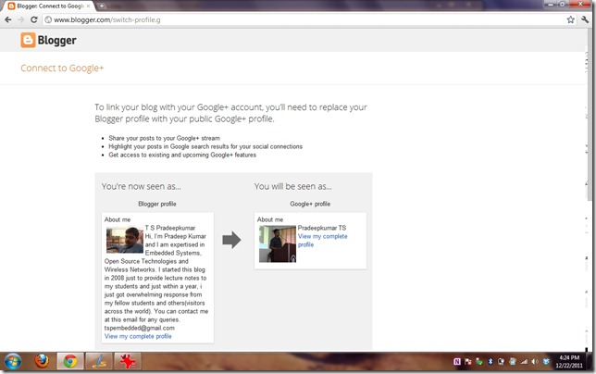Click the Google+ profile photo thumbnail

[x=278, y=244]
